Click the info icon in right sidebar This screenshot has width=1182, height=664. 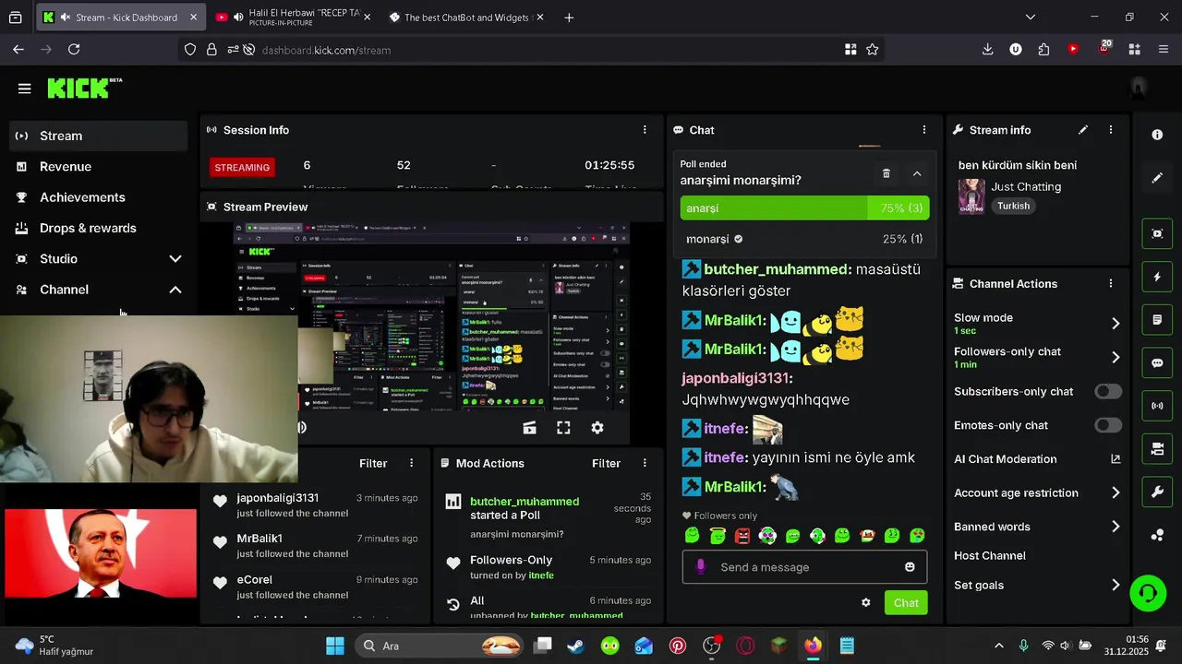[1157, 135]
